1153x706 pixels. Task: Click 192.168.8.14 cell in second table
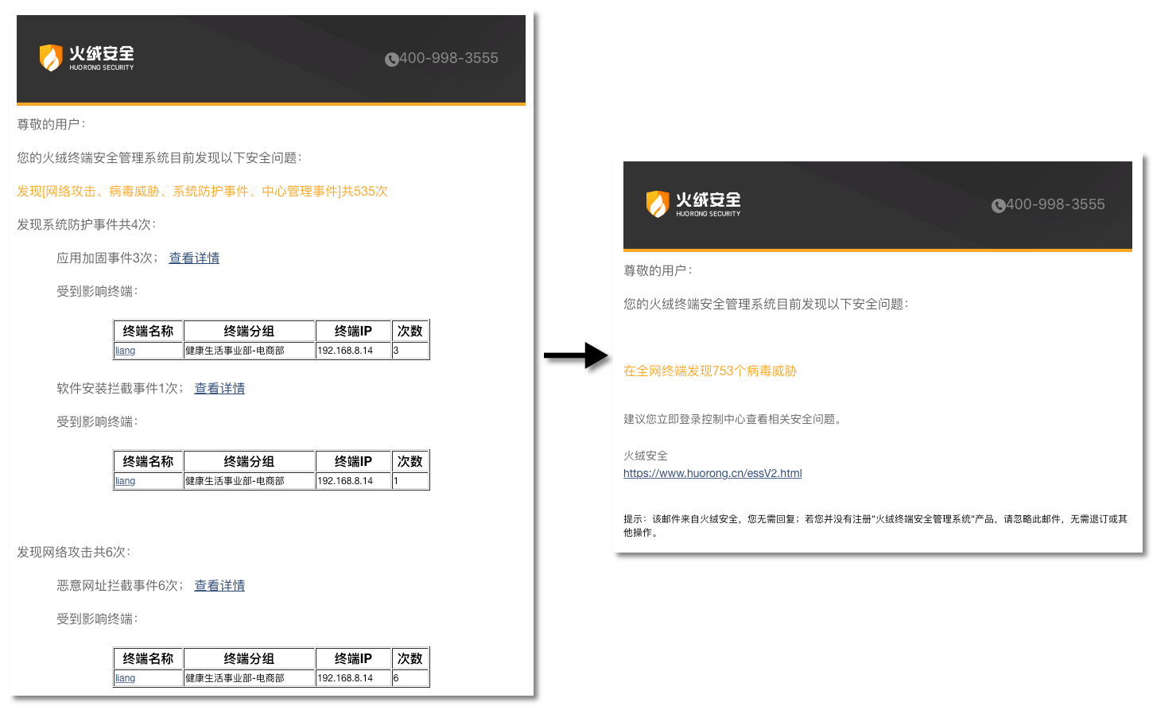click(353, 481)
